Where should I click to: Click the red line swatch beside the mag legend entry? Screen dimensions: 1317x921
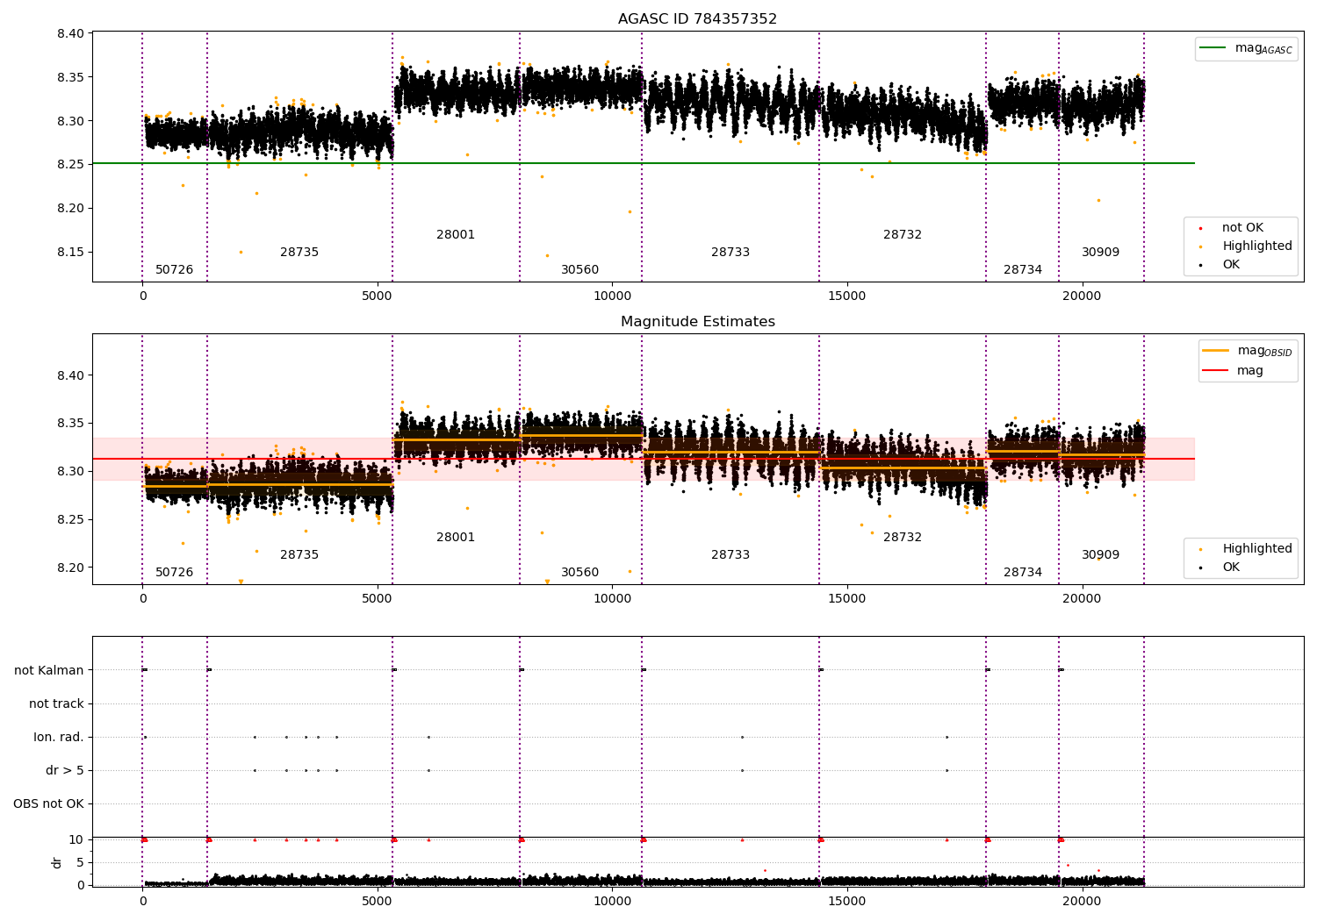[1215, 371]
